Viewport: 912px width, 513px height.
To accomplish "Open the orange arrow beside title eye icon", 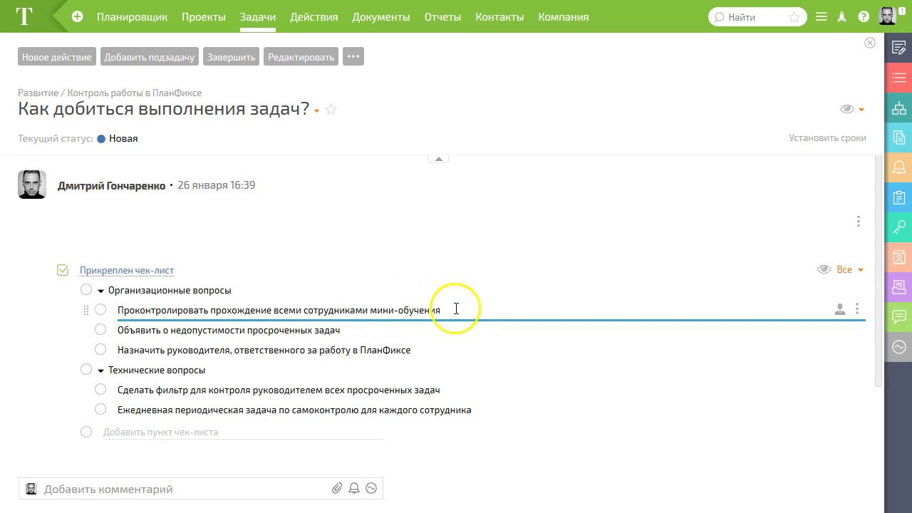I will [861, 110].
